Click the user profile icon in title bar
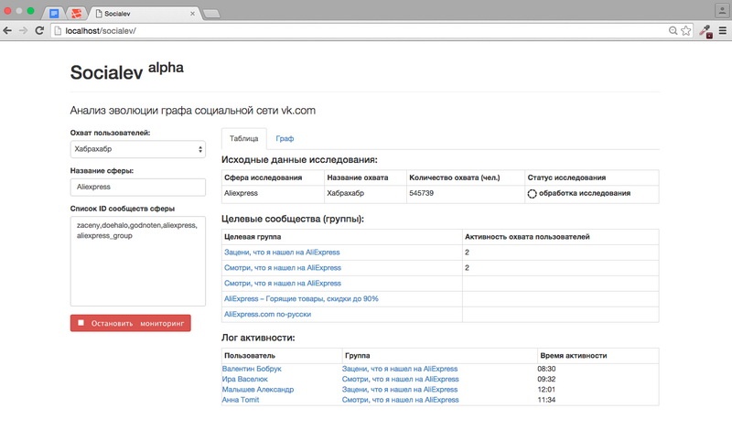This screenshot has width=732, height=430. tap(722, 10)
